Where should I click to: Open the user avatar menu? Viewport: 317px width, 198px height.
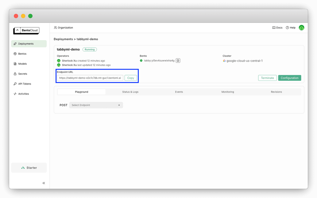click(301, 27)
